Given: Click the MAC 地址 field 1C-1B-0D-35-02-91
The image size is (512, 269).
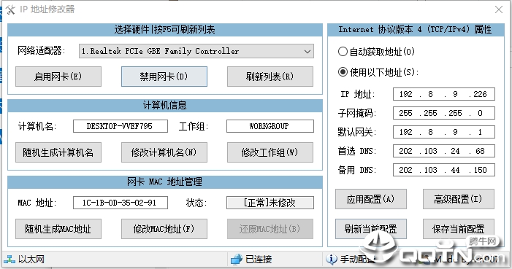Looking at the screenshot, I should pos(121,203).
